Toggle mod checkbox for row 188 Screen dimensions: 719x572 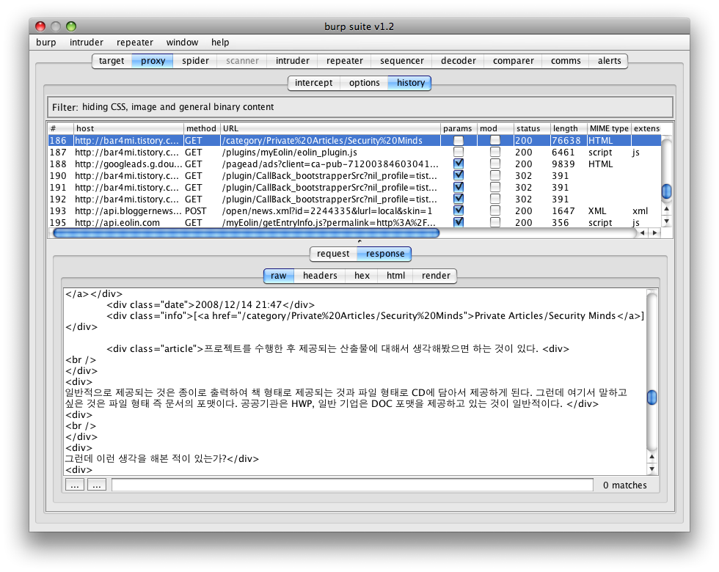point(494,164)
